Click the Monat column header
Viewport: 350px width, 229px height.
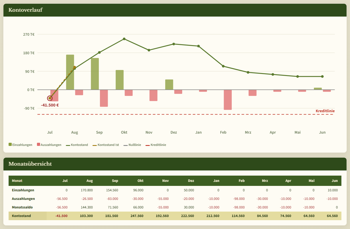click(x=17, y=181)
